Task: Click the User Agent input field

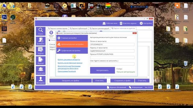Action: [x=112, y=64]
